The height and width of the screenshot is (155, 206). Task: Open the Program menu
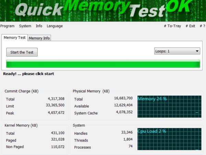(x=7, y=26)
